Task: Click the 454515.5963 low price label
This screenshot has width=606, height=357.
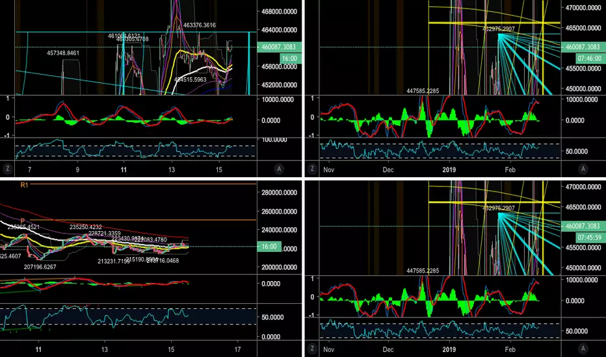Action: point(190,79)
